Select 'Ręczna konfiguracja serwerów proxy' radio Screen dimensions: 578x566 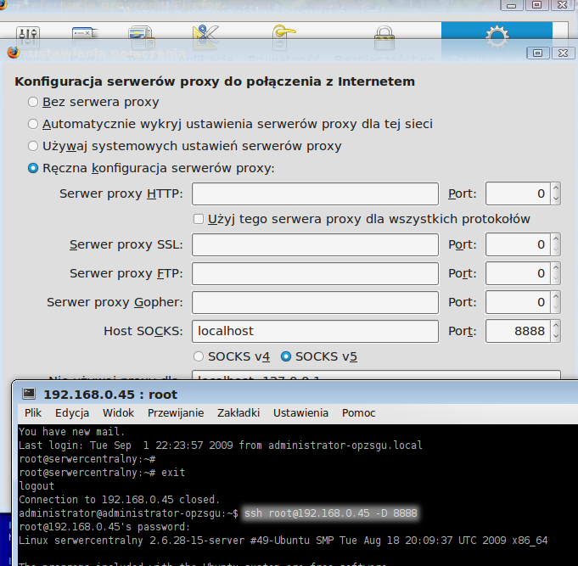tap(33, 168)
